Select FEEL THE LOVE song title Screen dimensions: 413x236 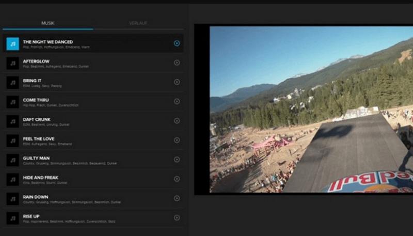pyautogui.click(x=38, y=139)
